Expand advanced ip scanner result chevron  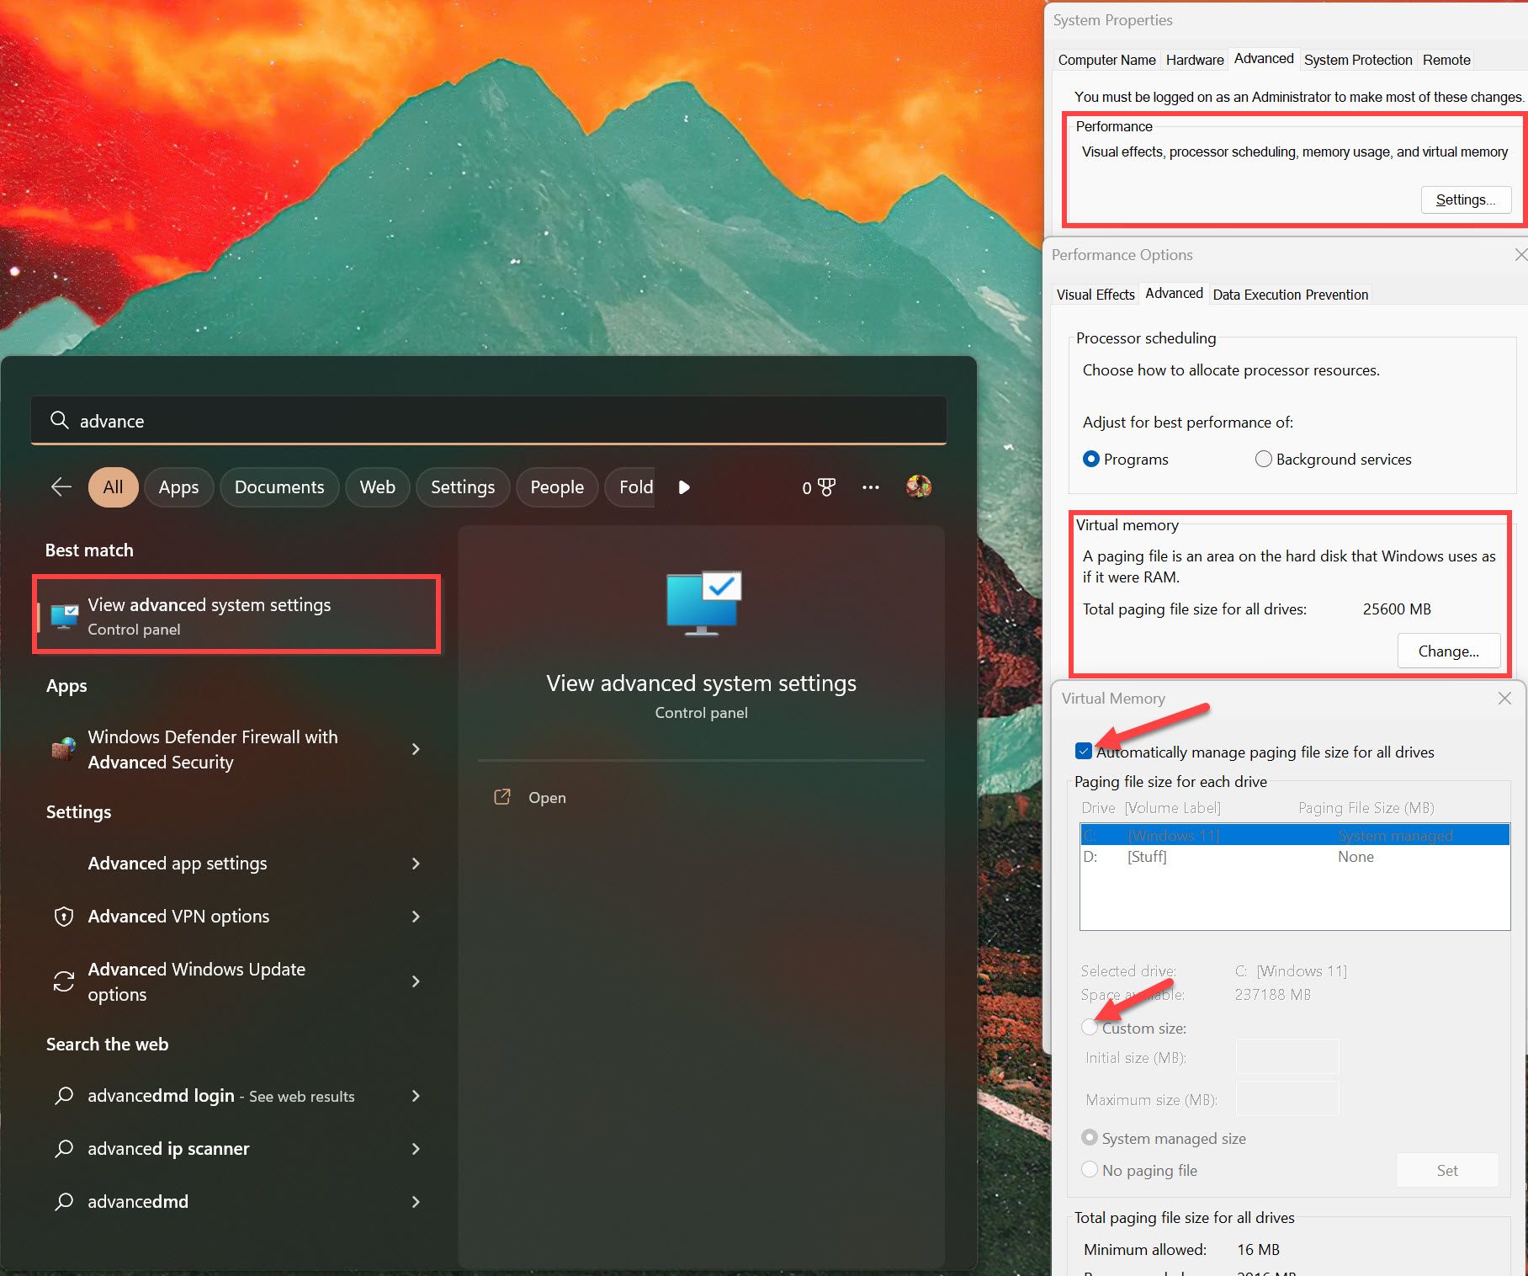tap(416, 1149)
